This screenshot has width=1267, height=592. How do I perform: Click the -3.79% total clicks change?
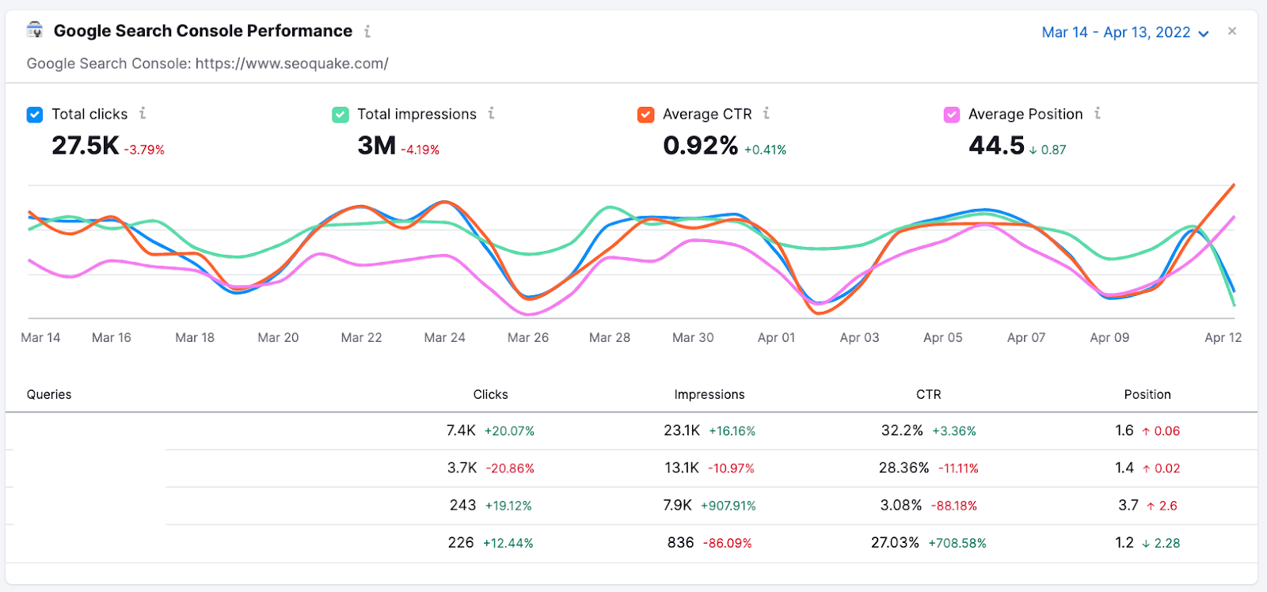pos(144,150)
